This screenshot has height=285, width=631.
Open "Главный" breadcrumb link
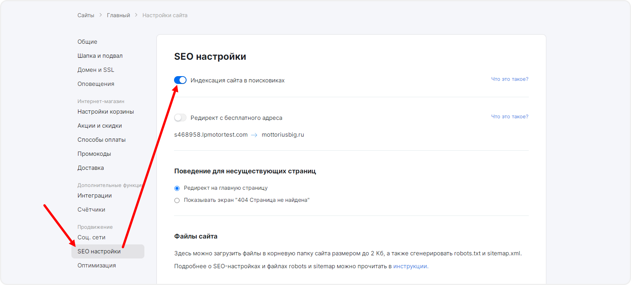point(118,15)
